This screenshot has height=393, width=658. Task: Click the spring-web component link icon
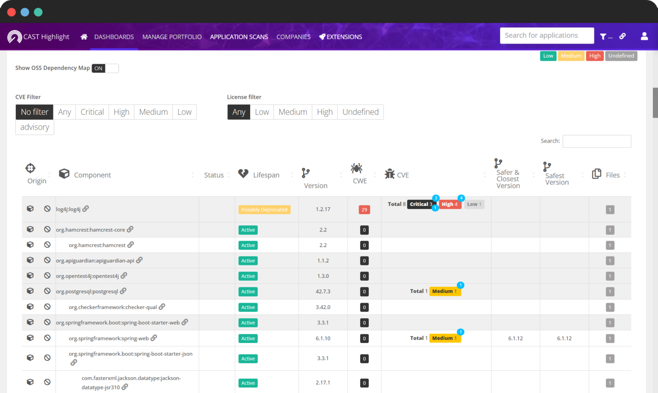point(154,338)
